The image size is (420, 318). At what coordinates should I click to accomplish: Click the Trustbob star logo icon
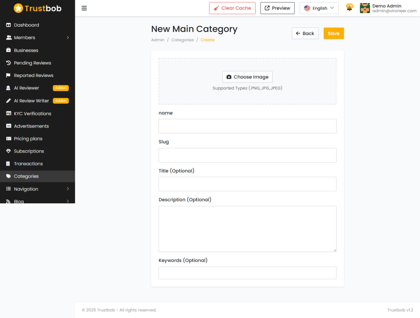(18, 8)
